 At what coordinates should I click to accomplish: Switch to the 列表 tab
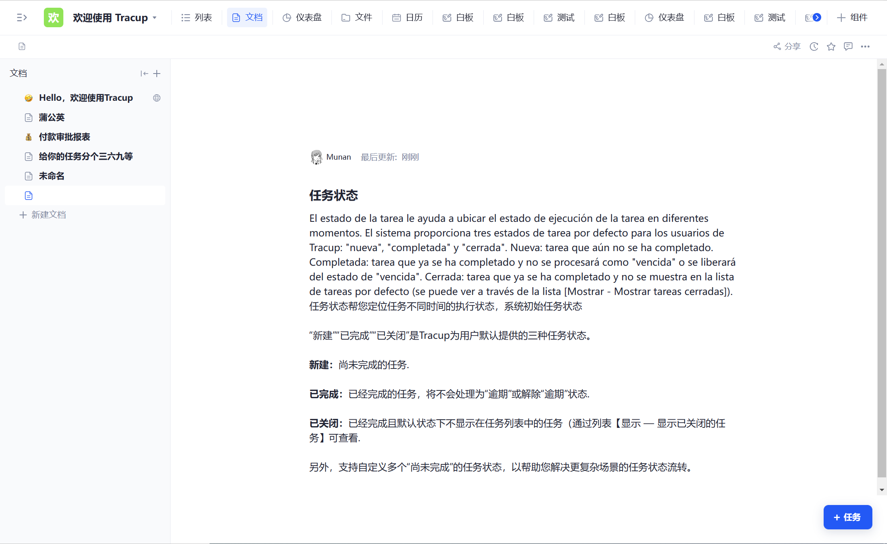click(x=197, y=17)
